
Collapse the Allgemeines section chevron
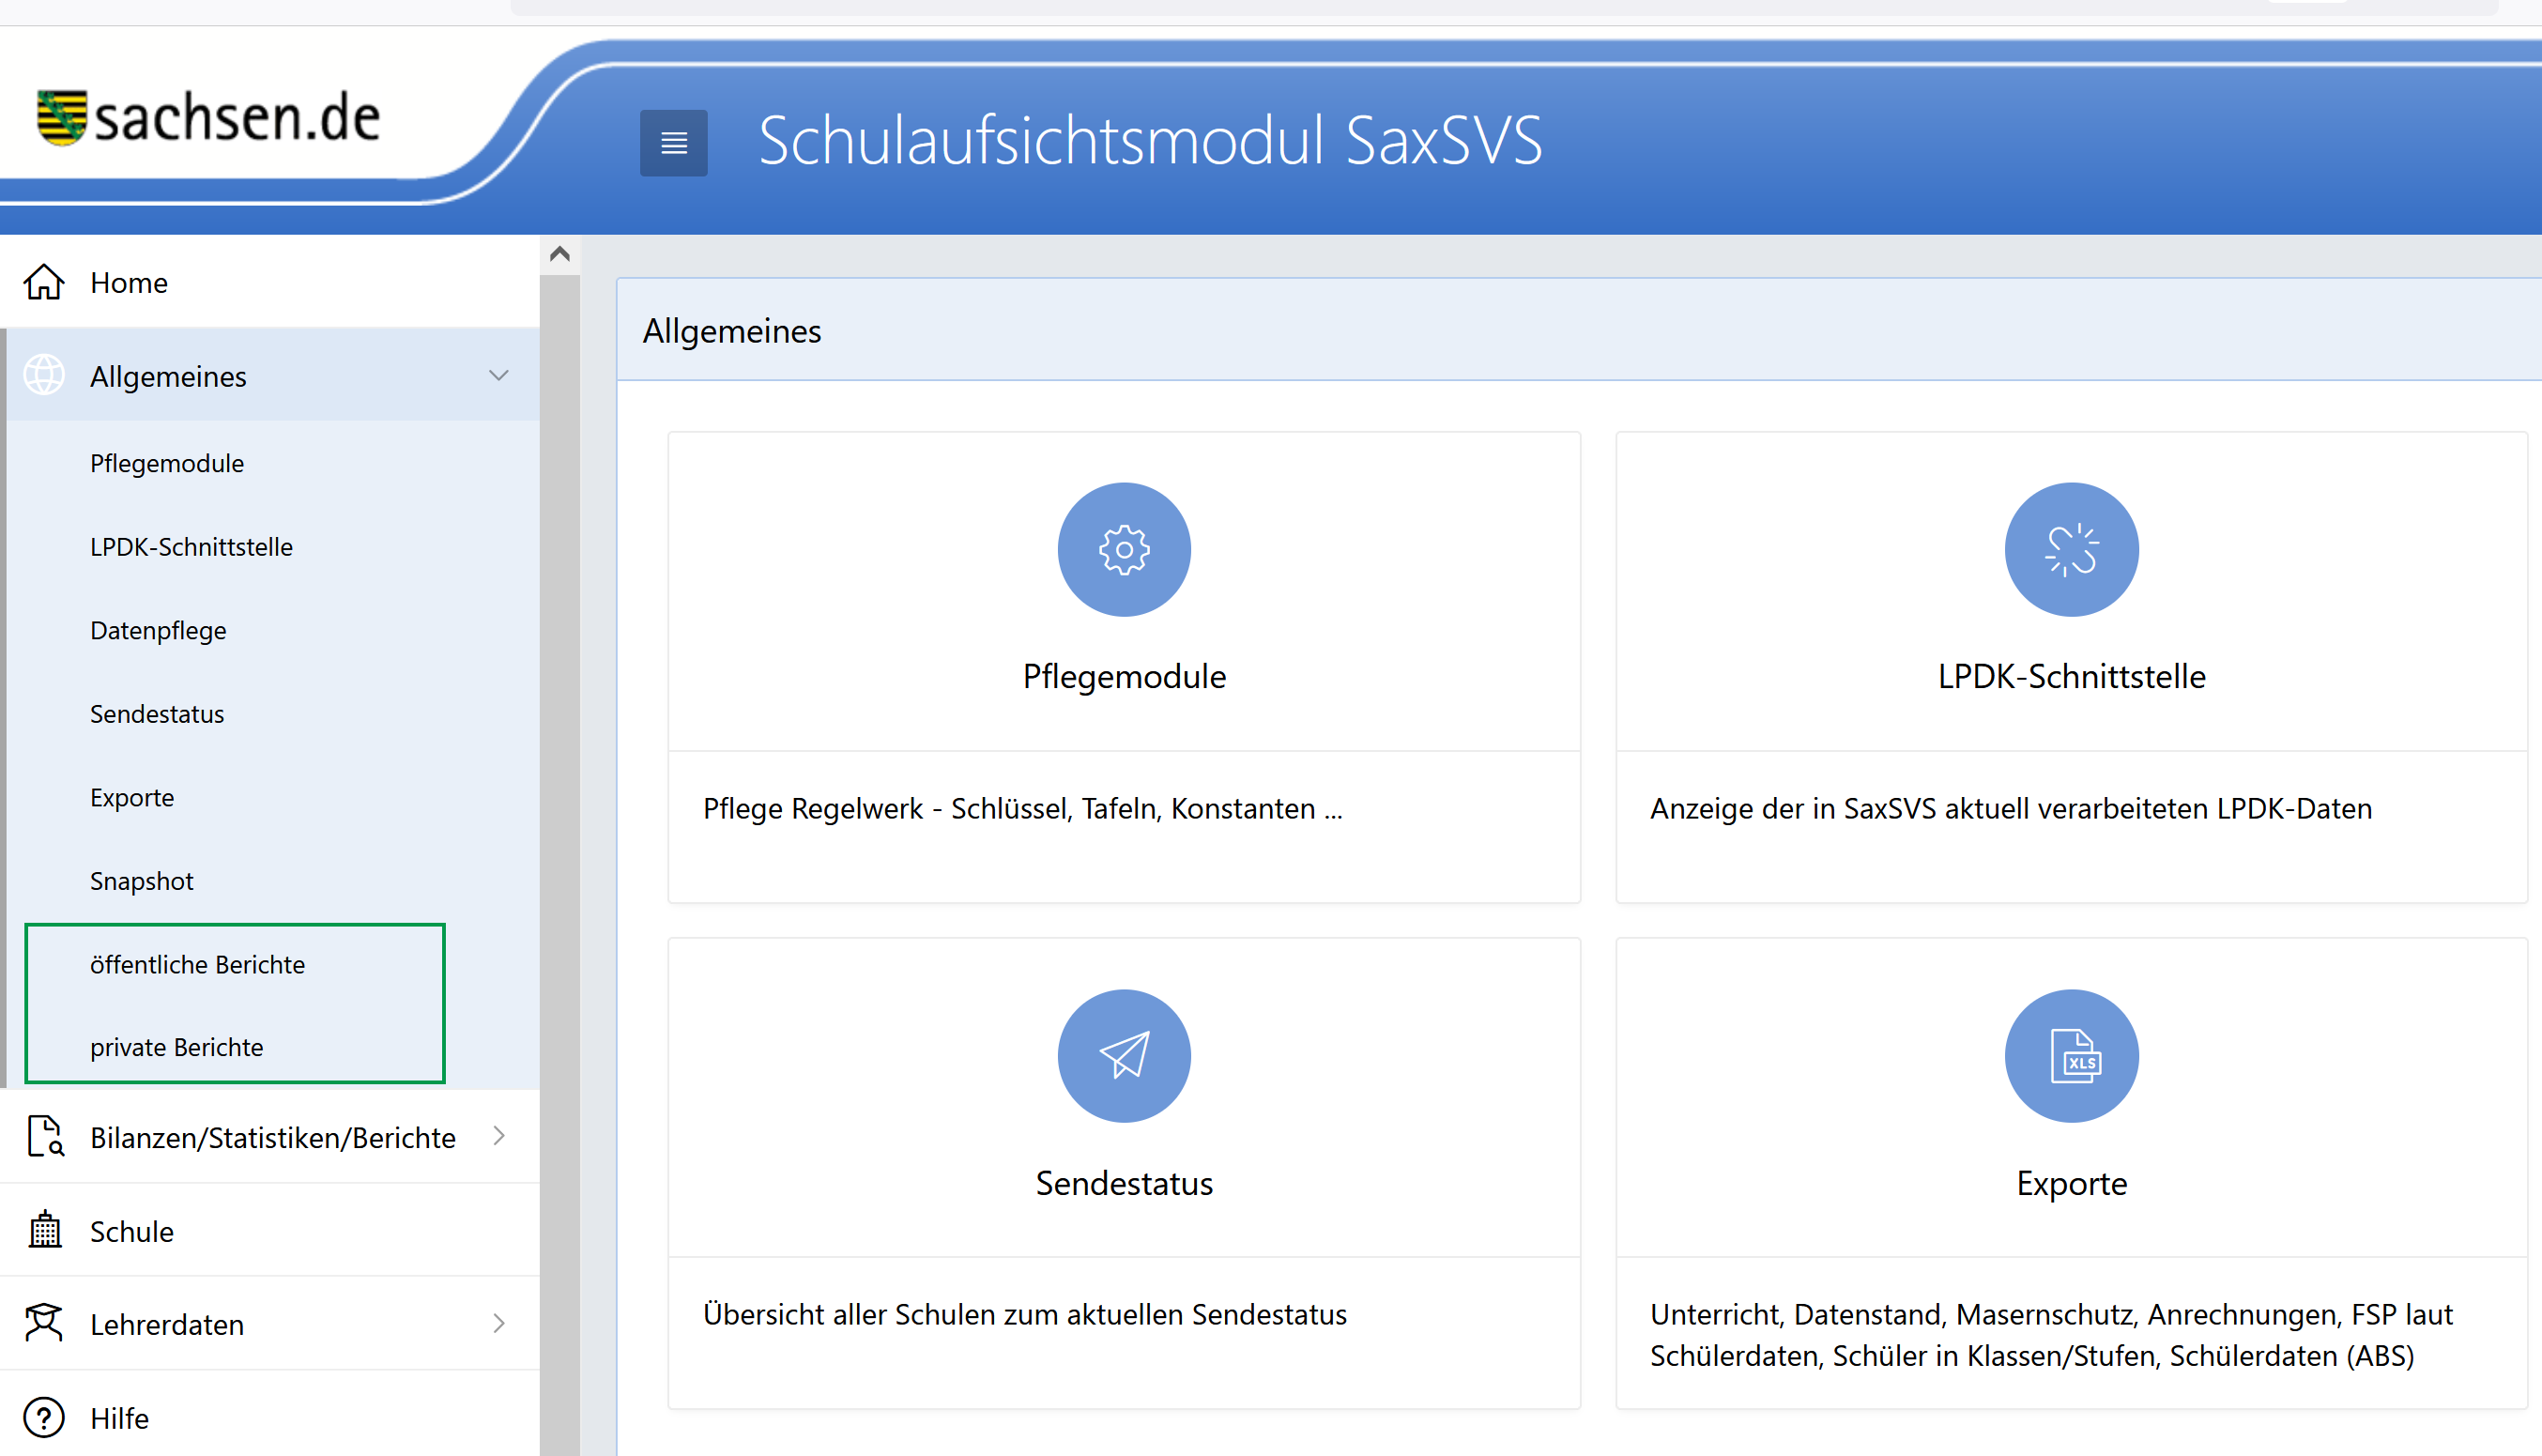tap(498, 375)
